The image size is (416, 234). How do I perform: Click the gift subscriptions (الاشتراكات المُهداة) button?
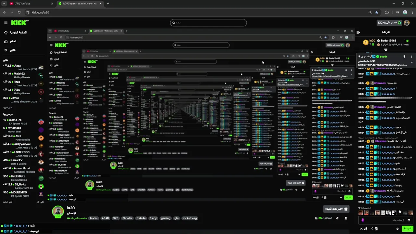click(x=337, y=209)
